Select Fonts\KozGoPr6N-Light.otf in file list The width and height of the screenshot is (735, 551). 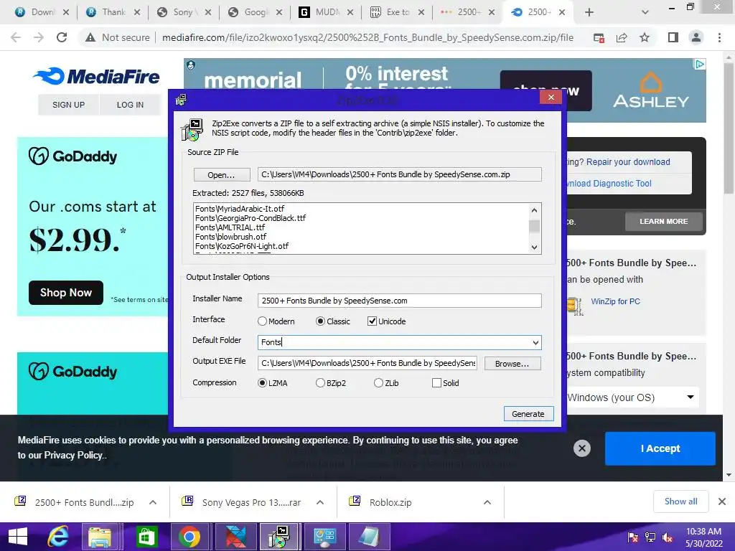242,246
